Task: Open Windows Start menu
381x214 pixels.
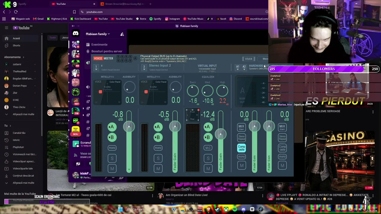Action: [x=120, y=209]
